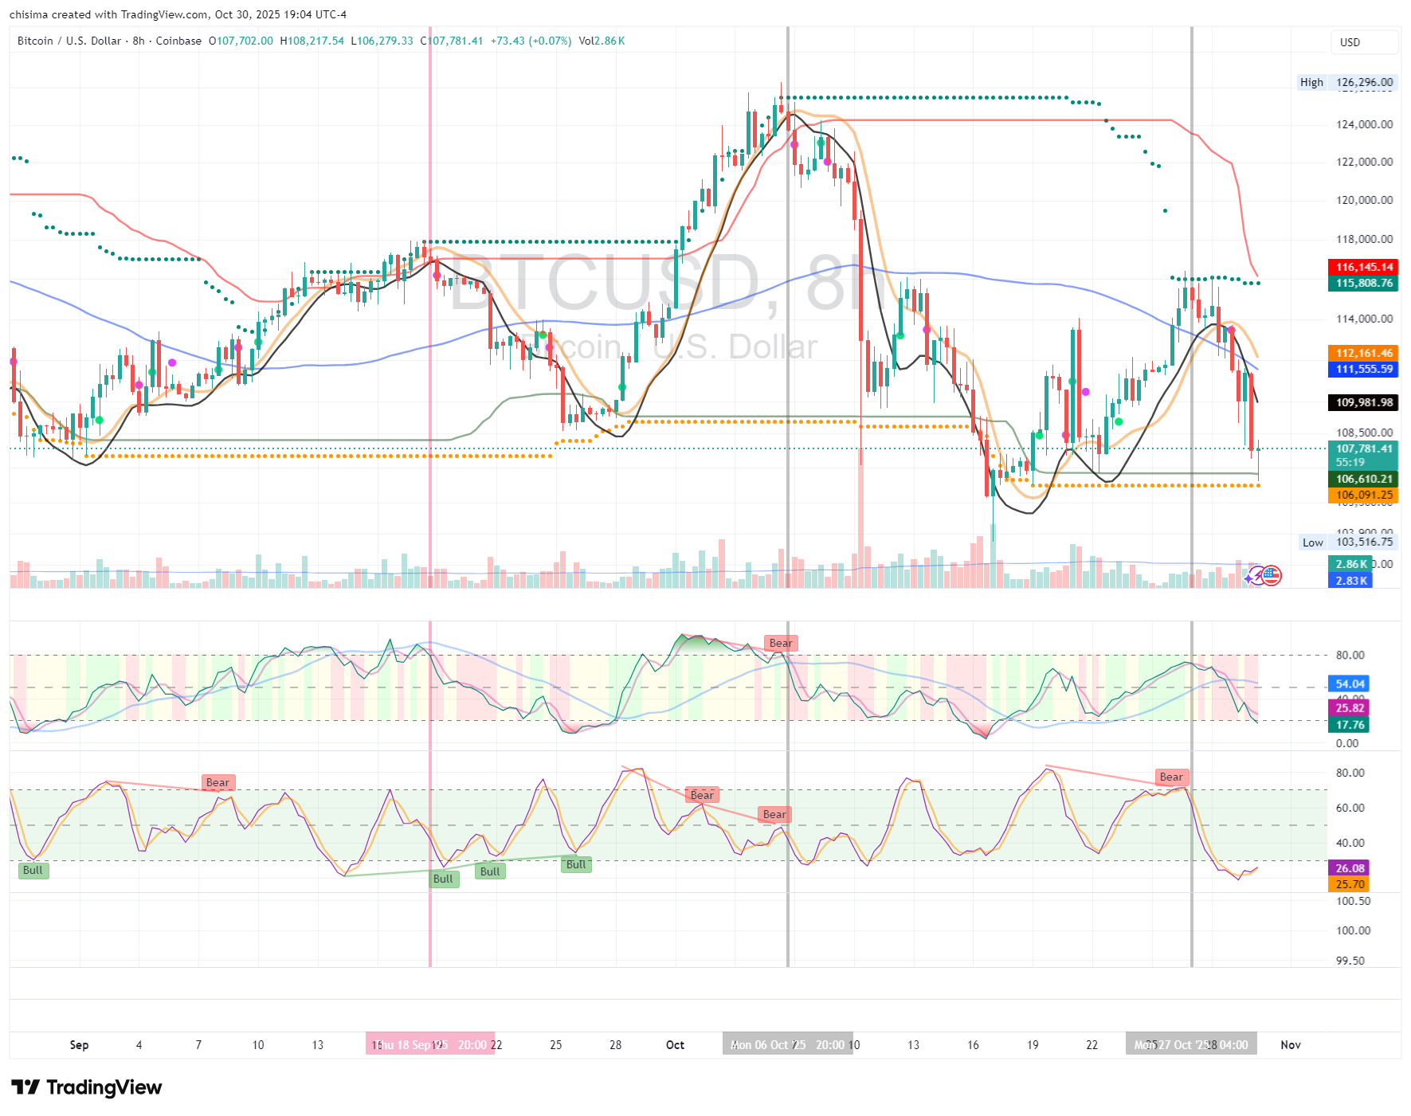Screen dimensions: 1411x1116
Task: Click the green 2.86K volume tag
Action: [1350, 564]
